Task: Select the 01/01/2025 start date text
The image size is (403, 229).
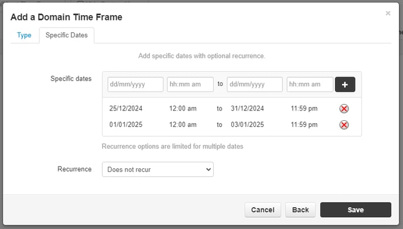Action: [x=126, y=124]
